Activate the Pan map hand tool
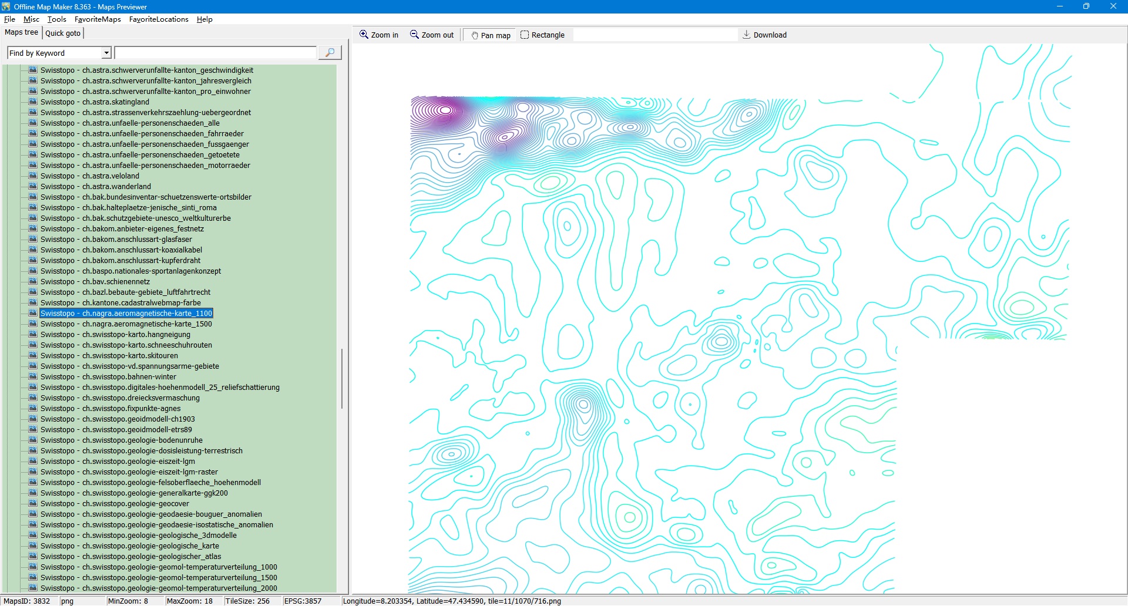The width and height of the screenshot is (1128, 606). pyautogui.click(x=475, y=35)
